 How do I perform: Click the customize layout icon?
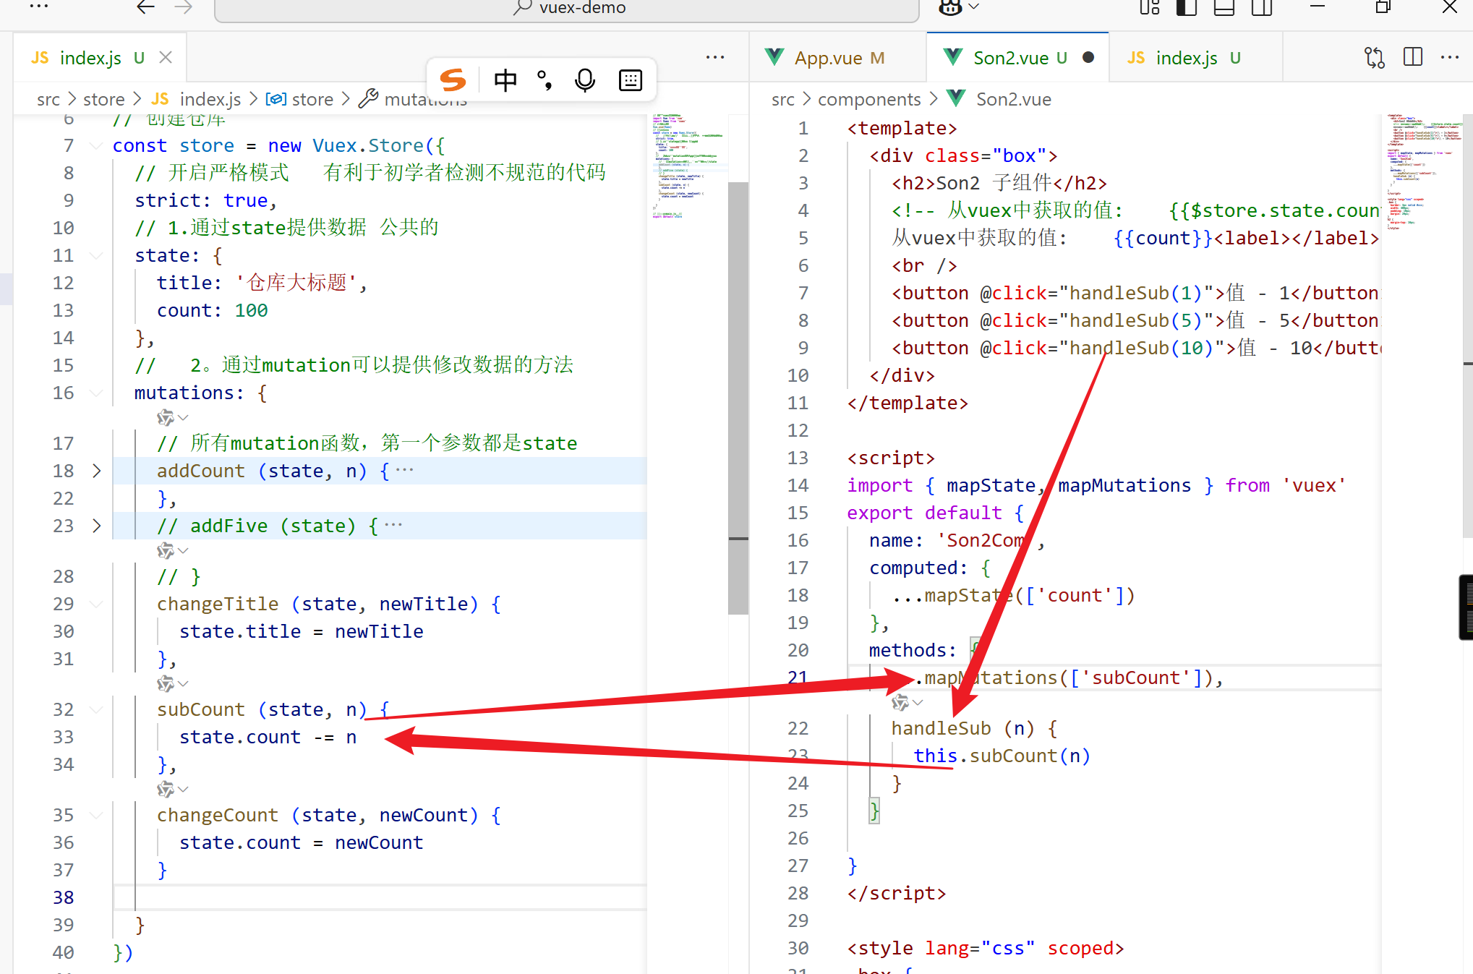click(x=1149, y=7)
